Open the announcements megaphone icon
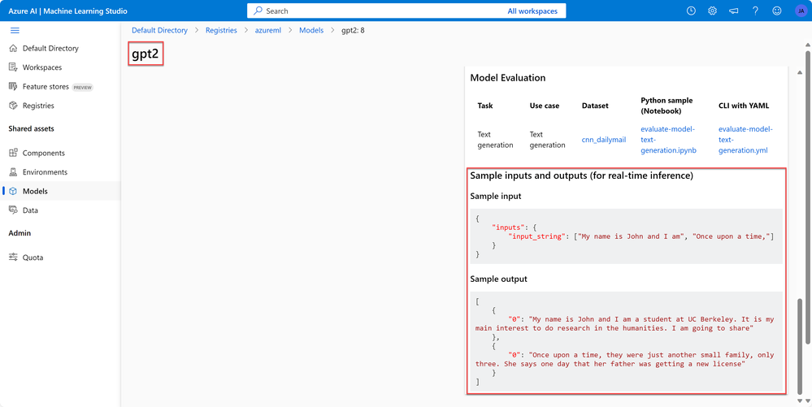 pos(734,11)
